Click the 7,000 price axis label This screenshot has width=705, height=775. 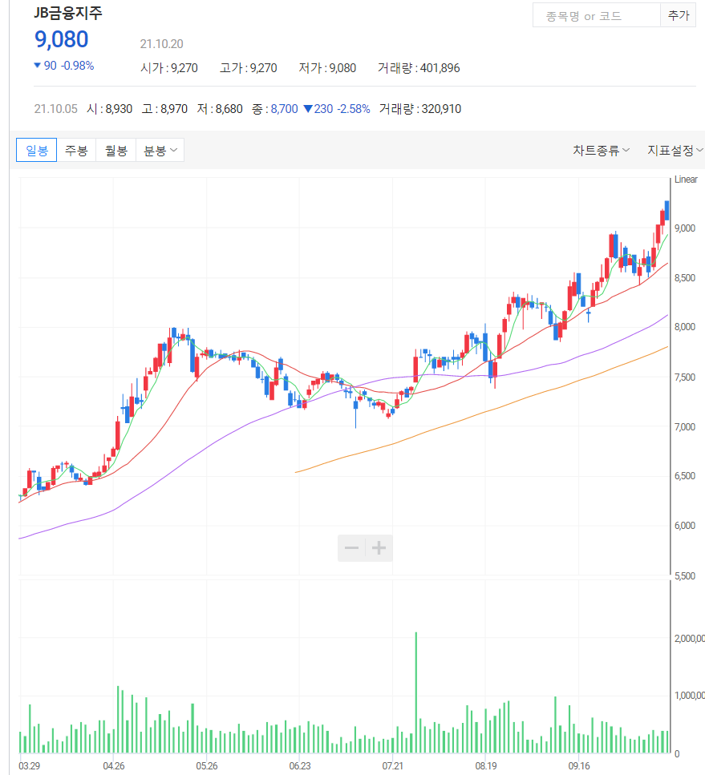(x=685, y=426)
